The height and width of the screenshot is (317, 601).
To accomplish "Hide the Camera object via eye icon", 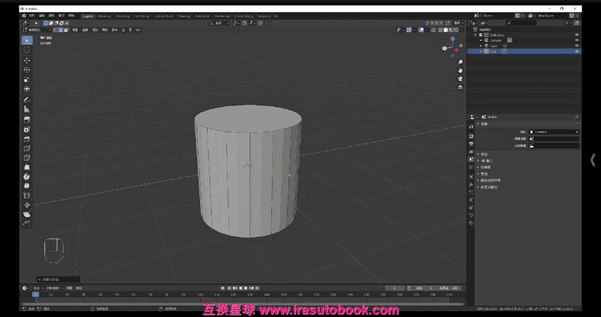I will coord(577,41).
